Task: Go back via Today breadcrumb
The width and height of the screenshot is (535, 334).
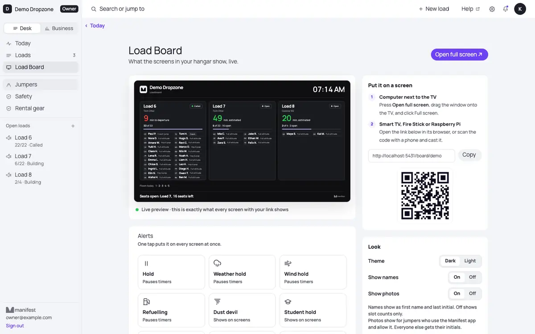Action: point(95,26)
